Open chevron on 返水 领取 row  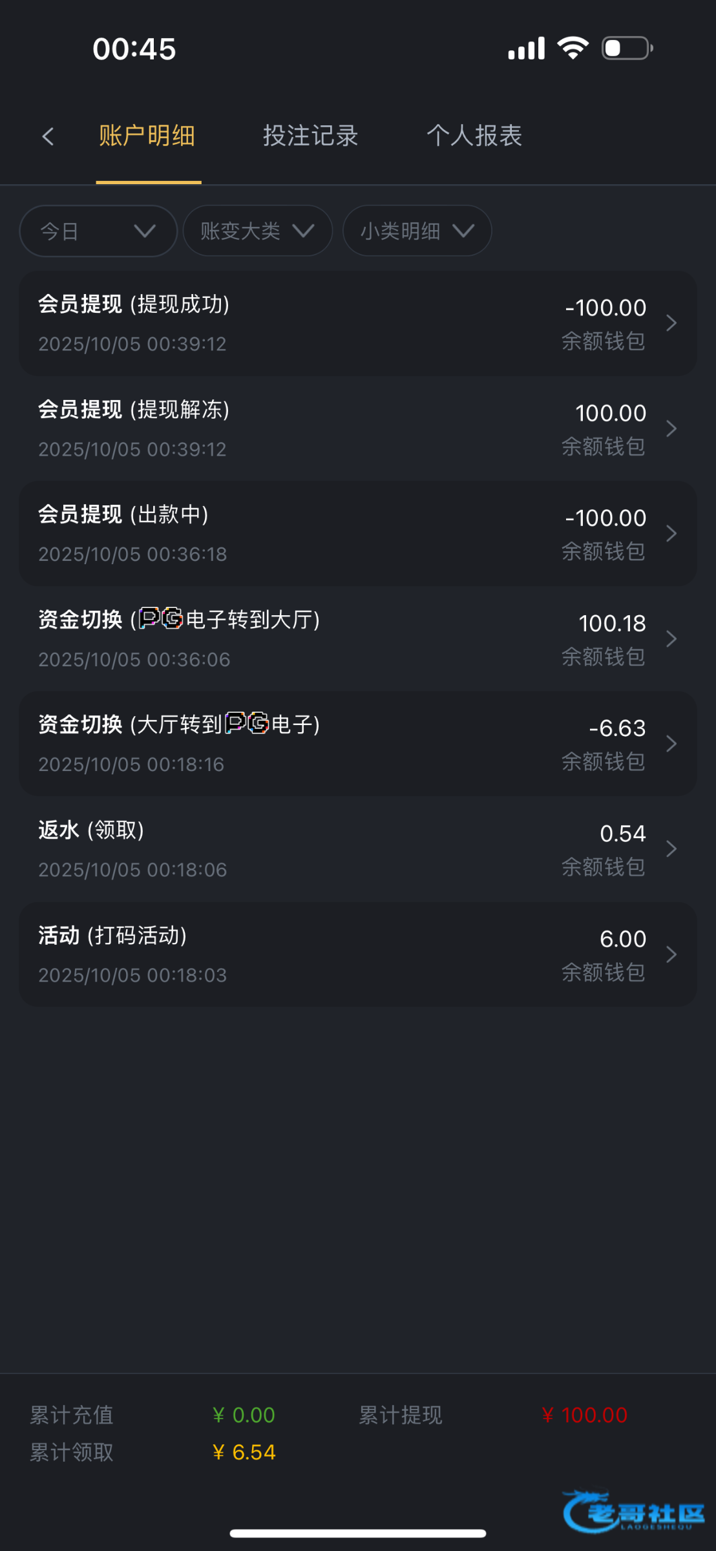click(671, 849)
